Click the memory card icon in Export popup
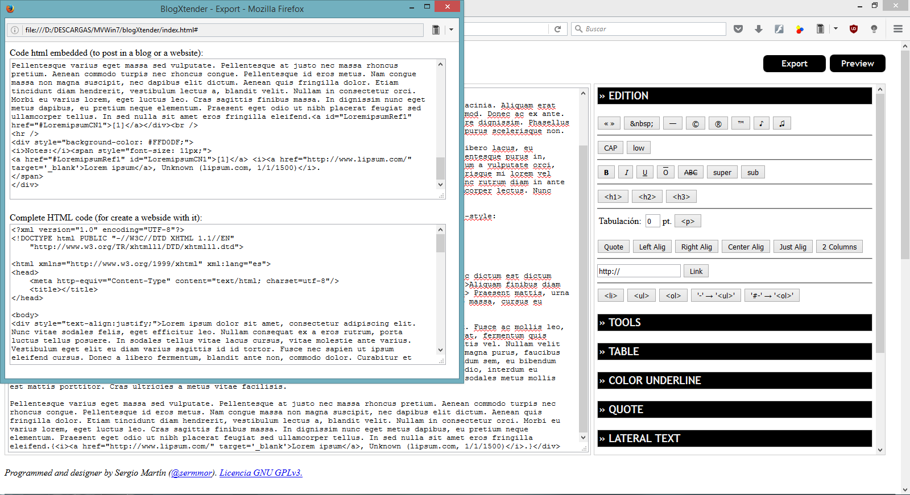This screenshot has height=495, width=910. click(436, 30)
